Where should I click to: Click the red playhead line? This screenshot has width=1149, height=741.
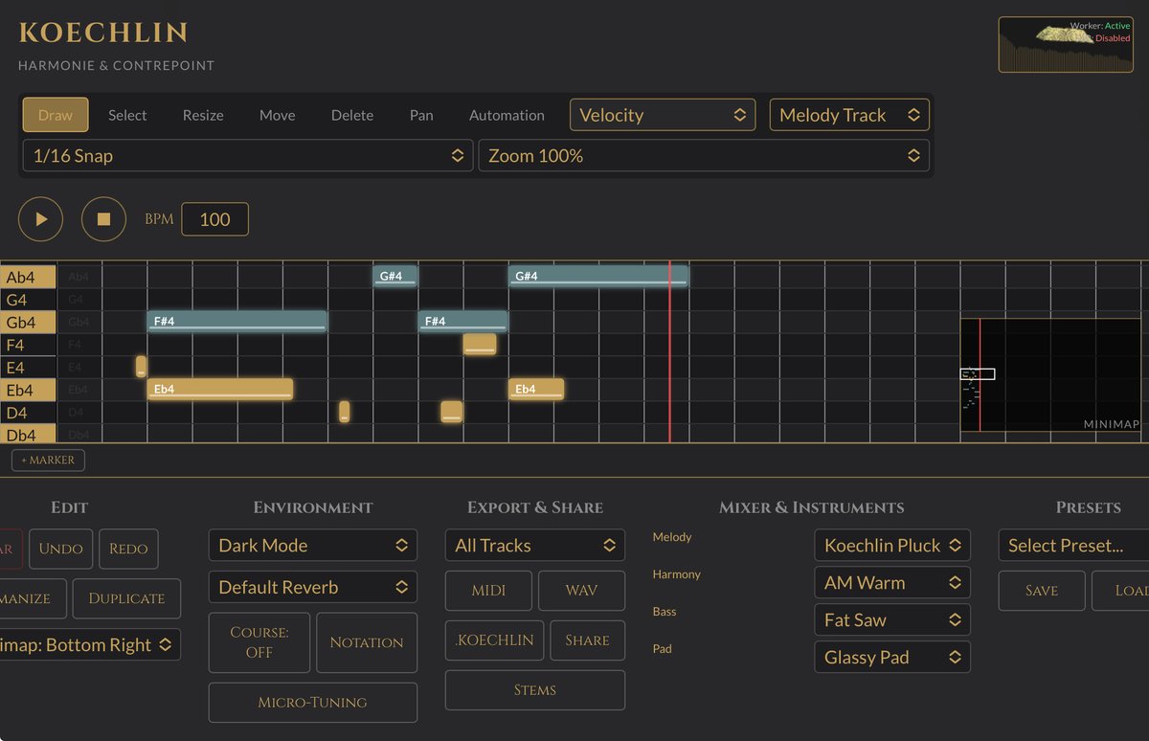(x=669, y=351)
